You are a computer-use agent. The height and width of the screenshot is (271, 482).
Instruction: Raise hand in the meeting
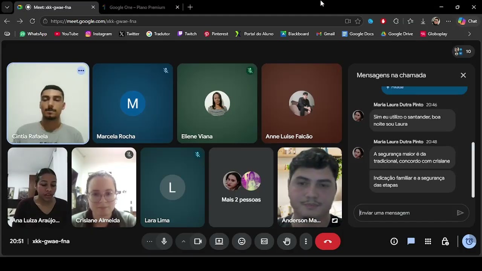[287, 241]
